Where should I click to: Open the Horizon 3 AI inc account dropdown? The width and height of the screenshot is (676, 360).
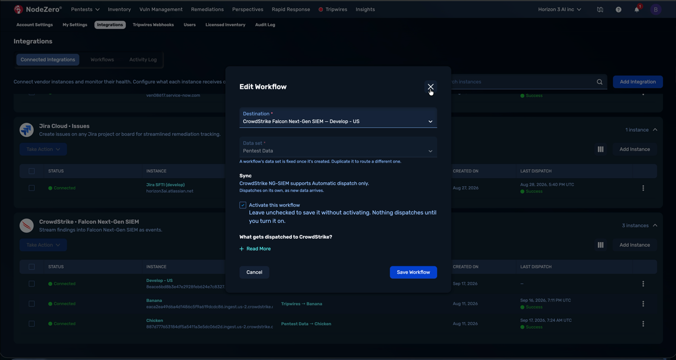[x=559, y=9]
